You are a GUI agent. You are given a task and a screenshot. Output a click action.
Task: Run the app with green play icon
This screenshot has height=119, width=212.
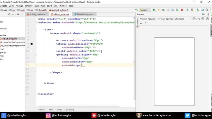154,10
